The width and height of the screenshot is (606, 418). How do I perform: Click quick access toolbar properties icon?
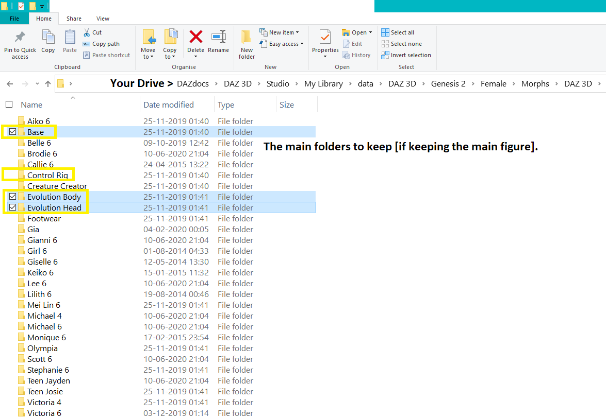click(x=21, y=6)
